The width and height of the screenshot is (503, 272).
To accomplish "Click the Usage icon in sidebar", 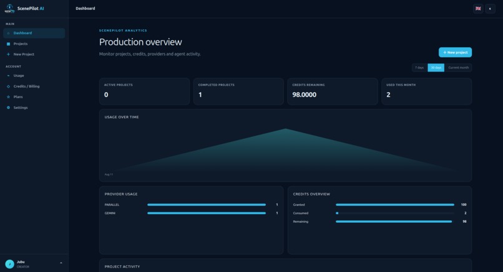I will tap(8, 76).
